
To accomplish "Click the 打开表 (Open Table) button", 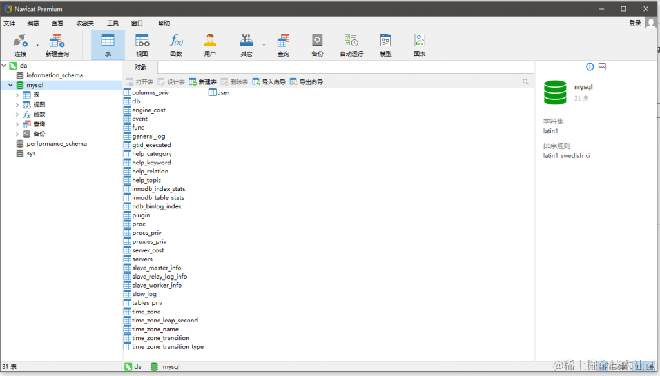I will 140,82.
